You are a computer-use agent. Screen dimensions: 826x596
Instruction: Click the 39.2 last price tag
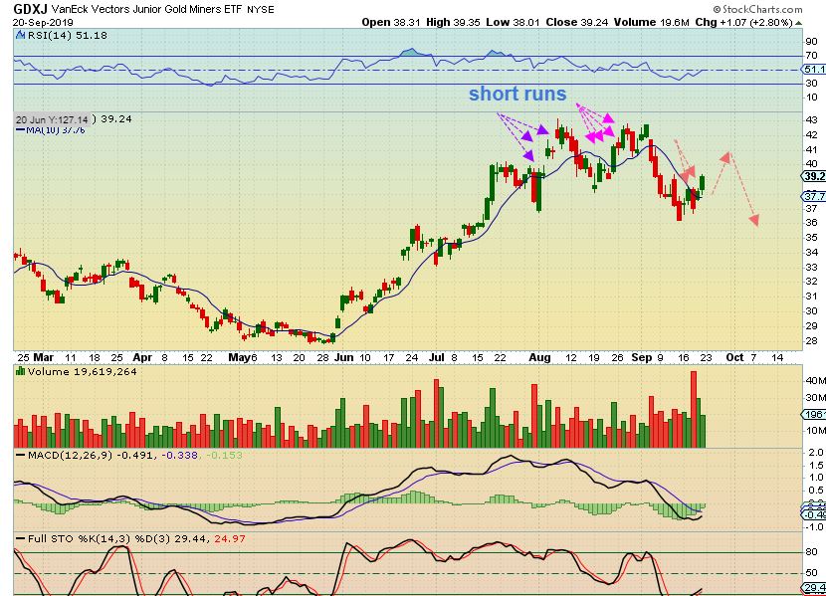814,176
